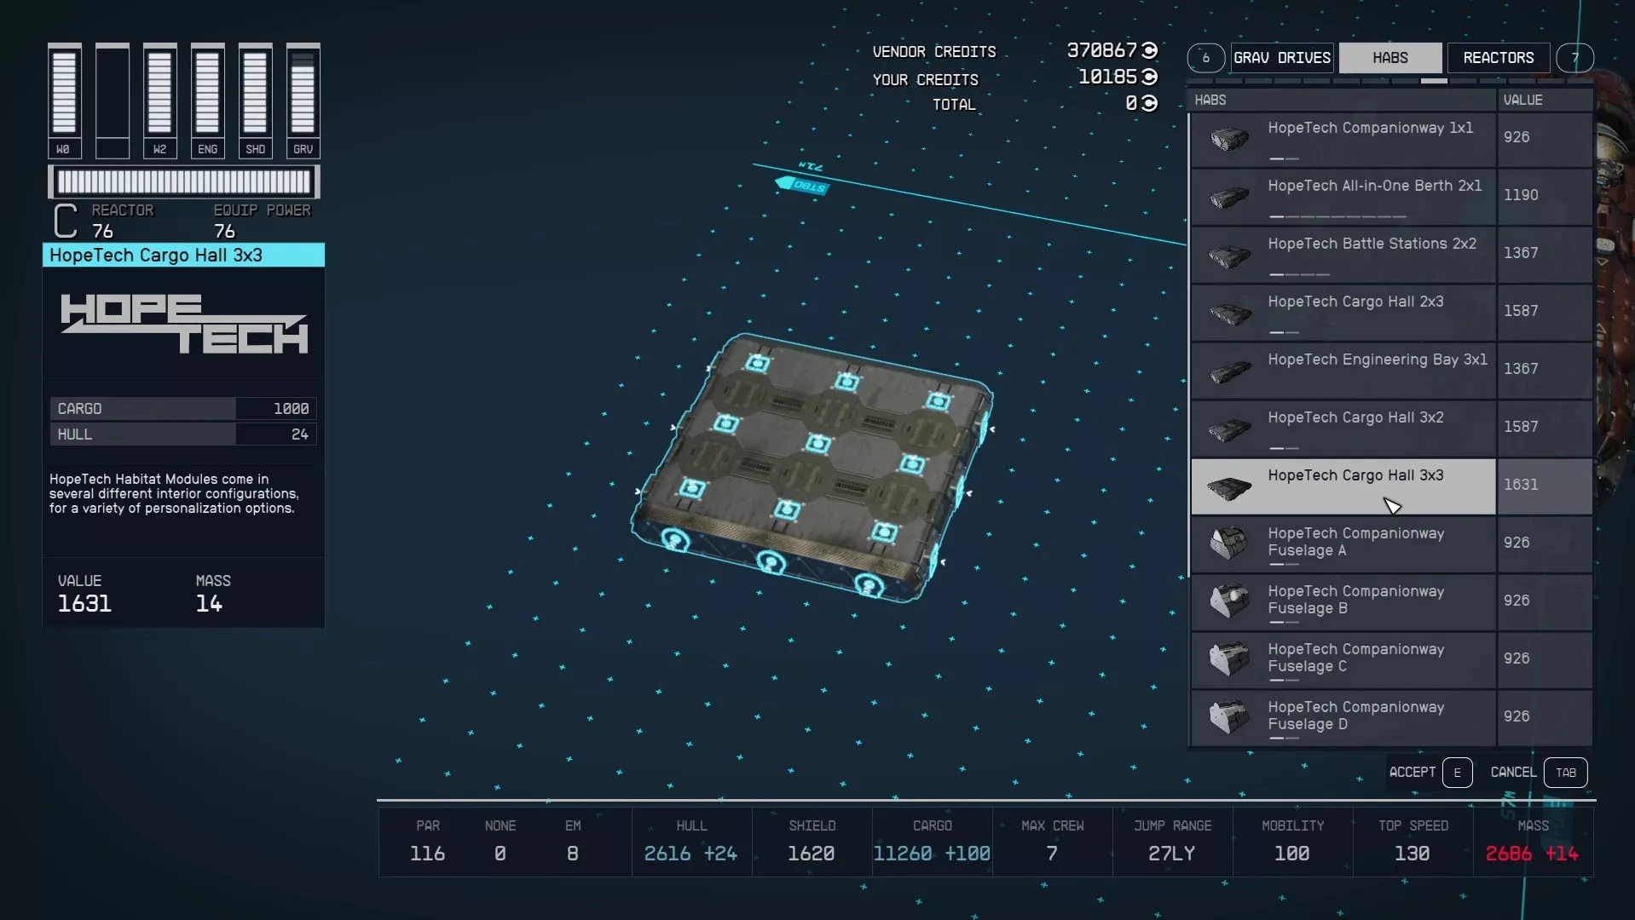Screen dimensions: 1635x920
Task: Click the Jump Range 27LY stat
Action: click(1172, 842)
